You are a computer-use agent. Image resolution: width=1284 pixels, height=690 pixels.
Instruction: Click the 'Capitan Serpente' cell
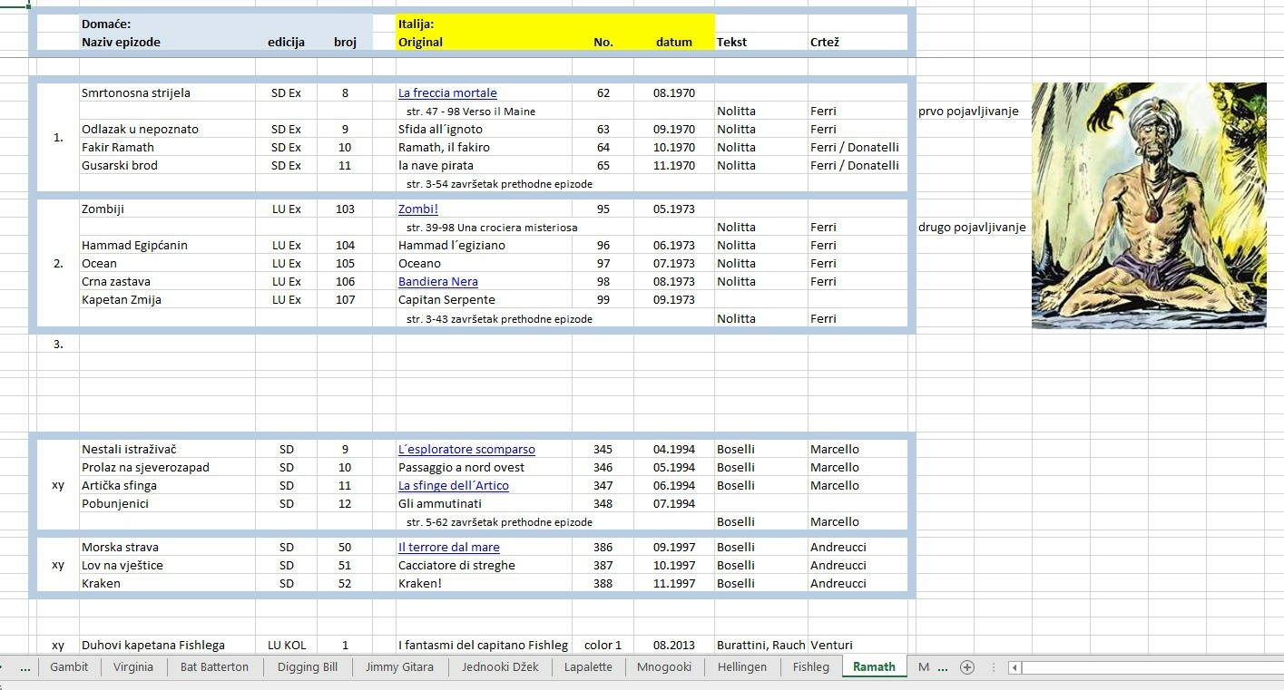point(484,300)
